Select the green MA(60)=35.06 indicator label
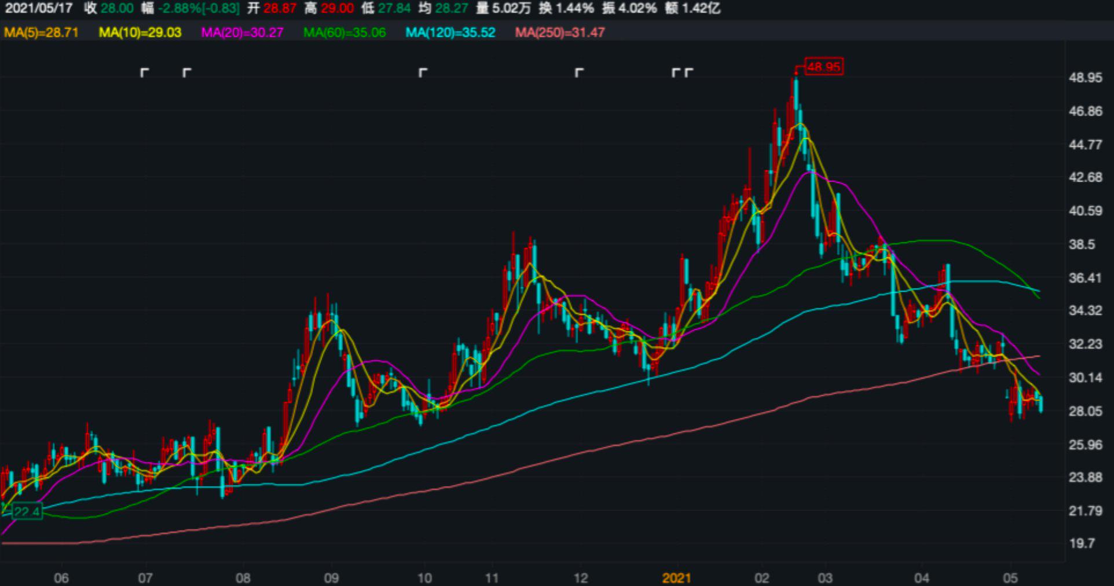Screen dimensions: 1114x586 tap(345, 32)
